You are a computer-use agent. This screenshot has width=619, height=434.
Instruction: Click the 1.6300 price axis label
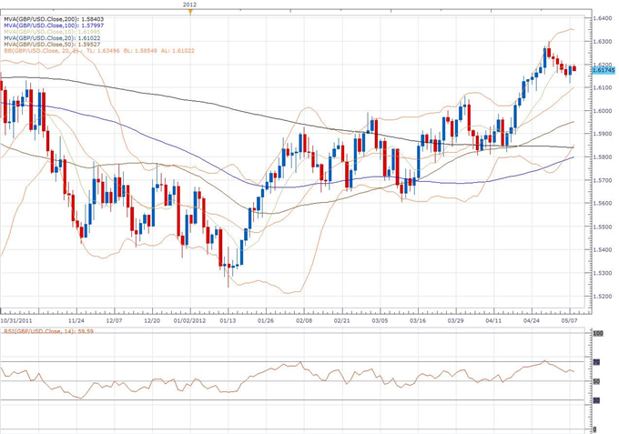pyautogui.click(x=603, y=42)
